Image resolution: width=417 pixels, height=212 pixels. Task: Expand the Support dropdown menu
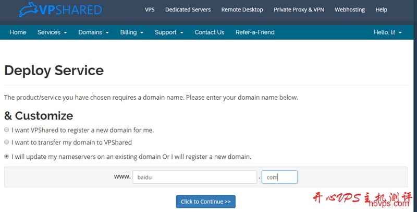[169, 32]
